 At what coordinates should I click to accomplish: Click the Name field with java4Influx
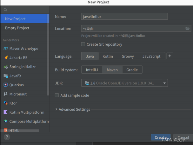[x=124, y=16]
